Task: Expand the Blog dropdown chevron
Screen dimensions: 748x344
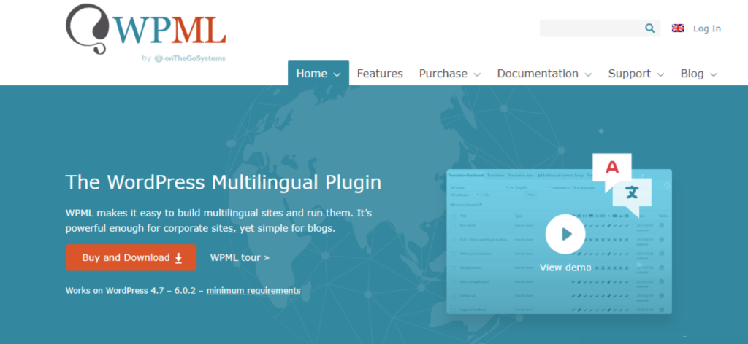Action: [714, 74]
